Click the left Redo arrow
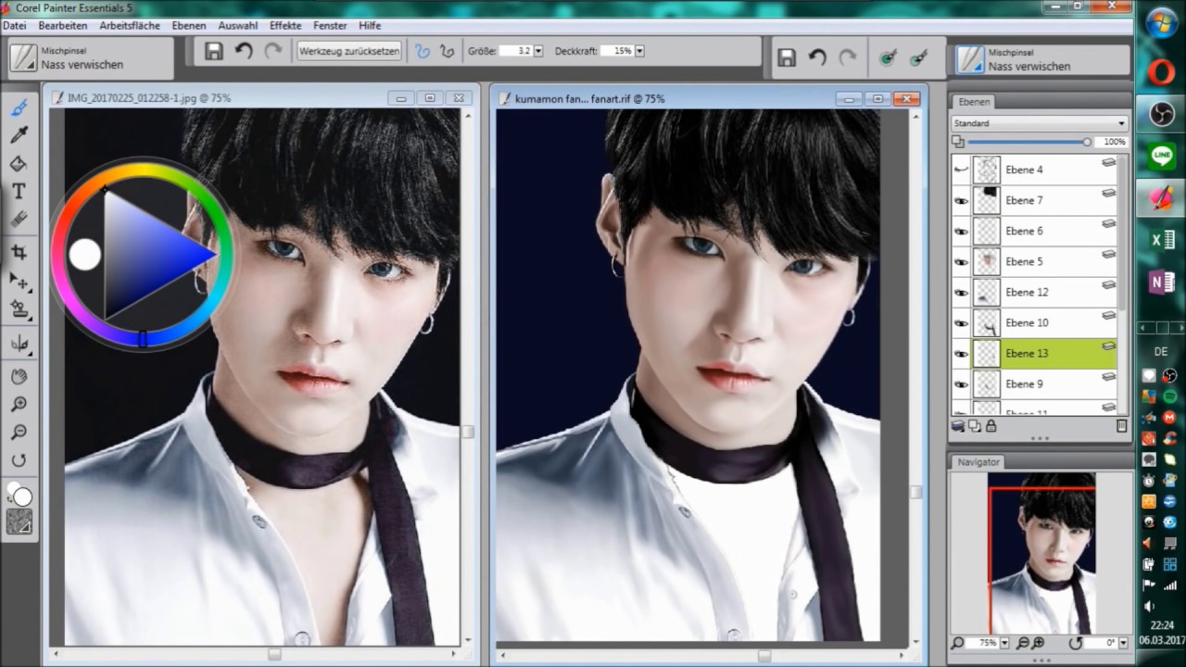This screenshot has height=667, width=1186. pos(273,51)
